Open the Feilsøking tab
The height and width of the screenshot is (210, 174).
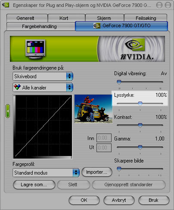pos(146,18)
